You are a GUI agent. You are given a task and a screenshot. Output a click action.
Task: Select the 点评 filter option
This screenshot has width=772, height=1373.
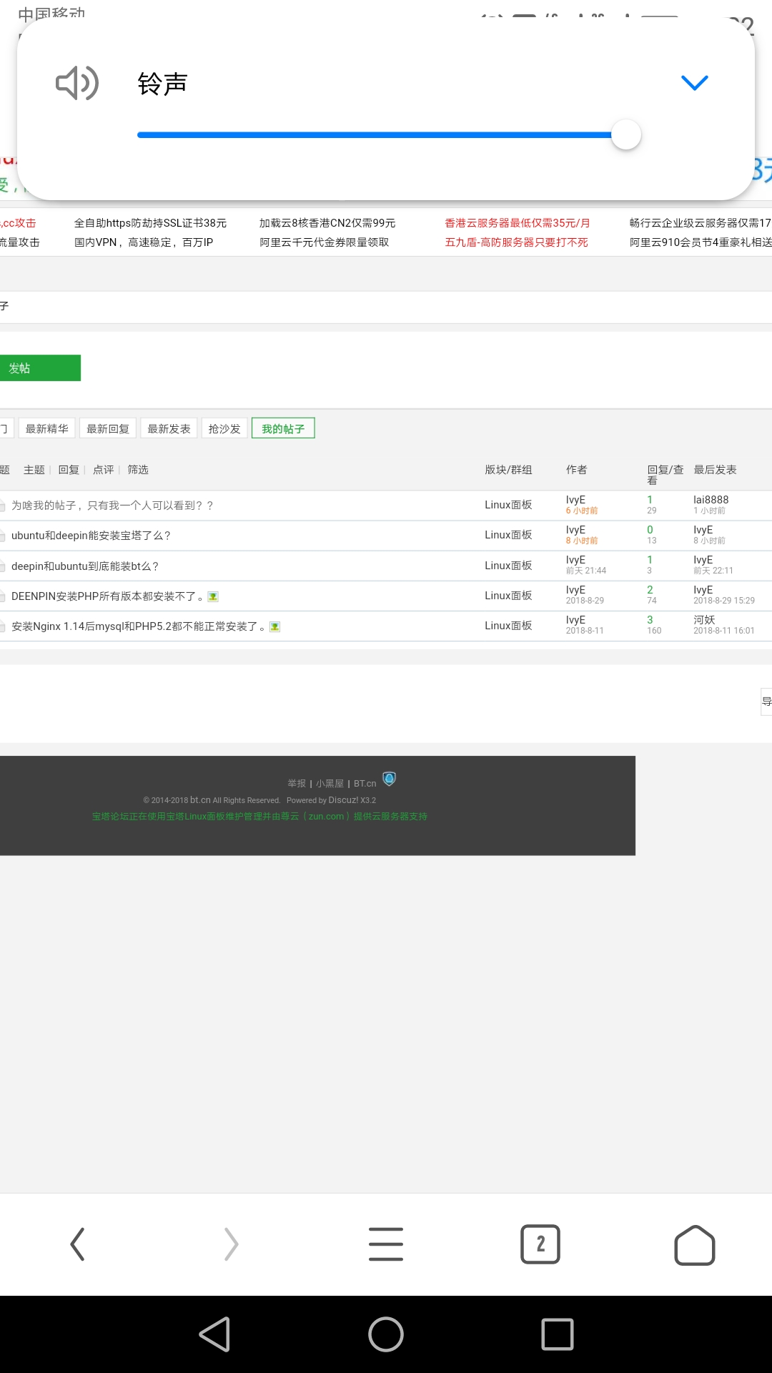point(104,470)
